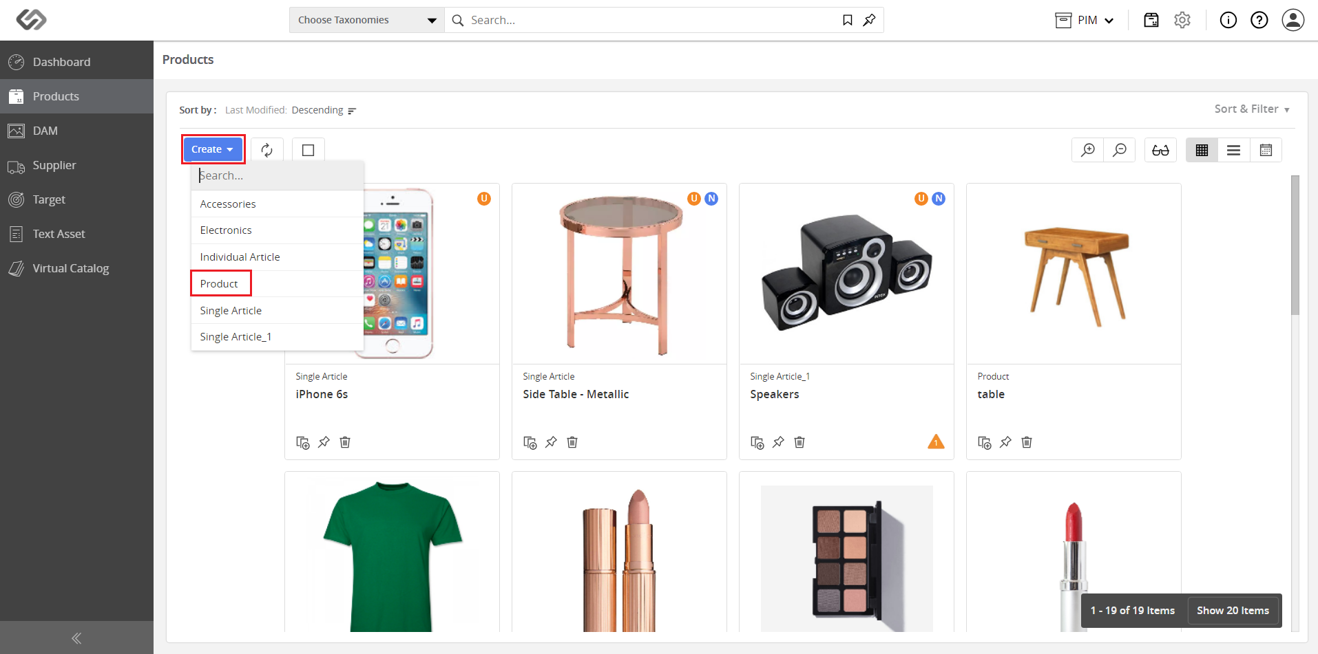This screenshot has width=1318, height=654.
Task: Open the Choose Taxonomies dropdown
Action: (367, 20)
